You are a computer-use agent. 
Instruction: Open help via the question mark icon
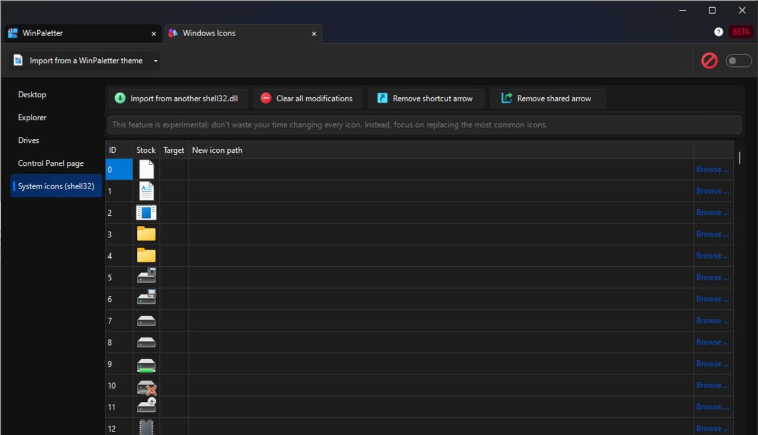click(x=718, y=32)
